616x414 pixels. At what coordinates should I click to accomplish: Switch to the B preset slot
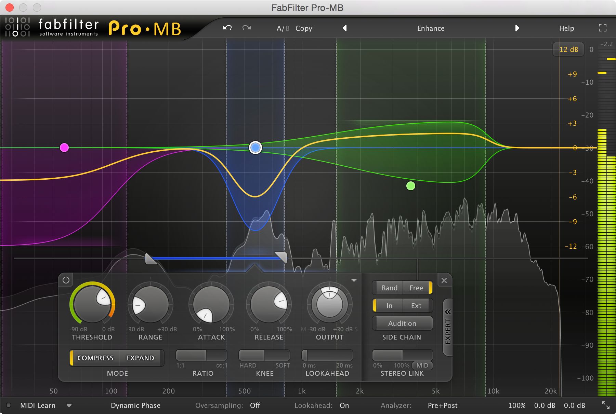click(x=288, y=28)
